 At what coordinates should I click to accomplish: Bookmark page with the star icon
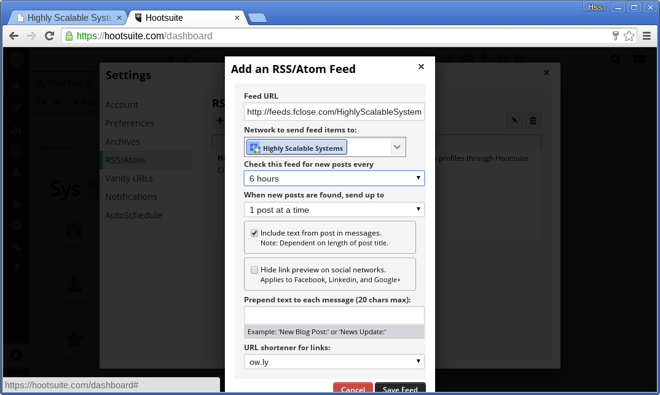pos(629,36)
